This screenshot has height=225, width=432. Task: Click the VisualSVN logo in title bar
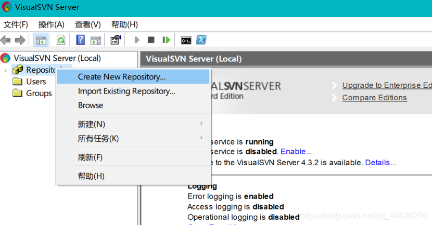coord(7,7)
